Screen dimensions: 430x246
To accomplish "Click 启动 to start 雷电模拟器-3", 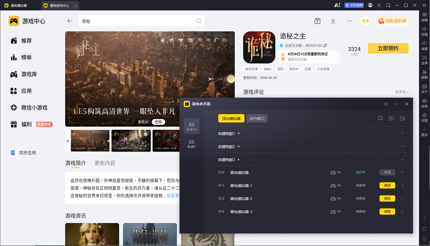I will [387, 212].
